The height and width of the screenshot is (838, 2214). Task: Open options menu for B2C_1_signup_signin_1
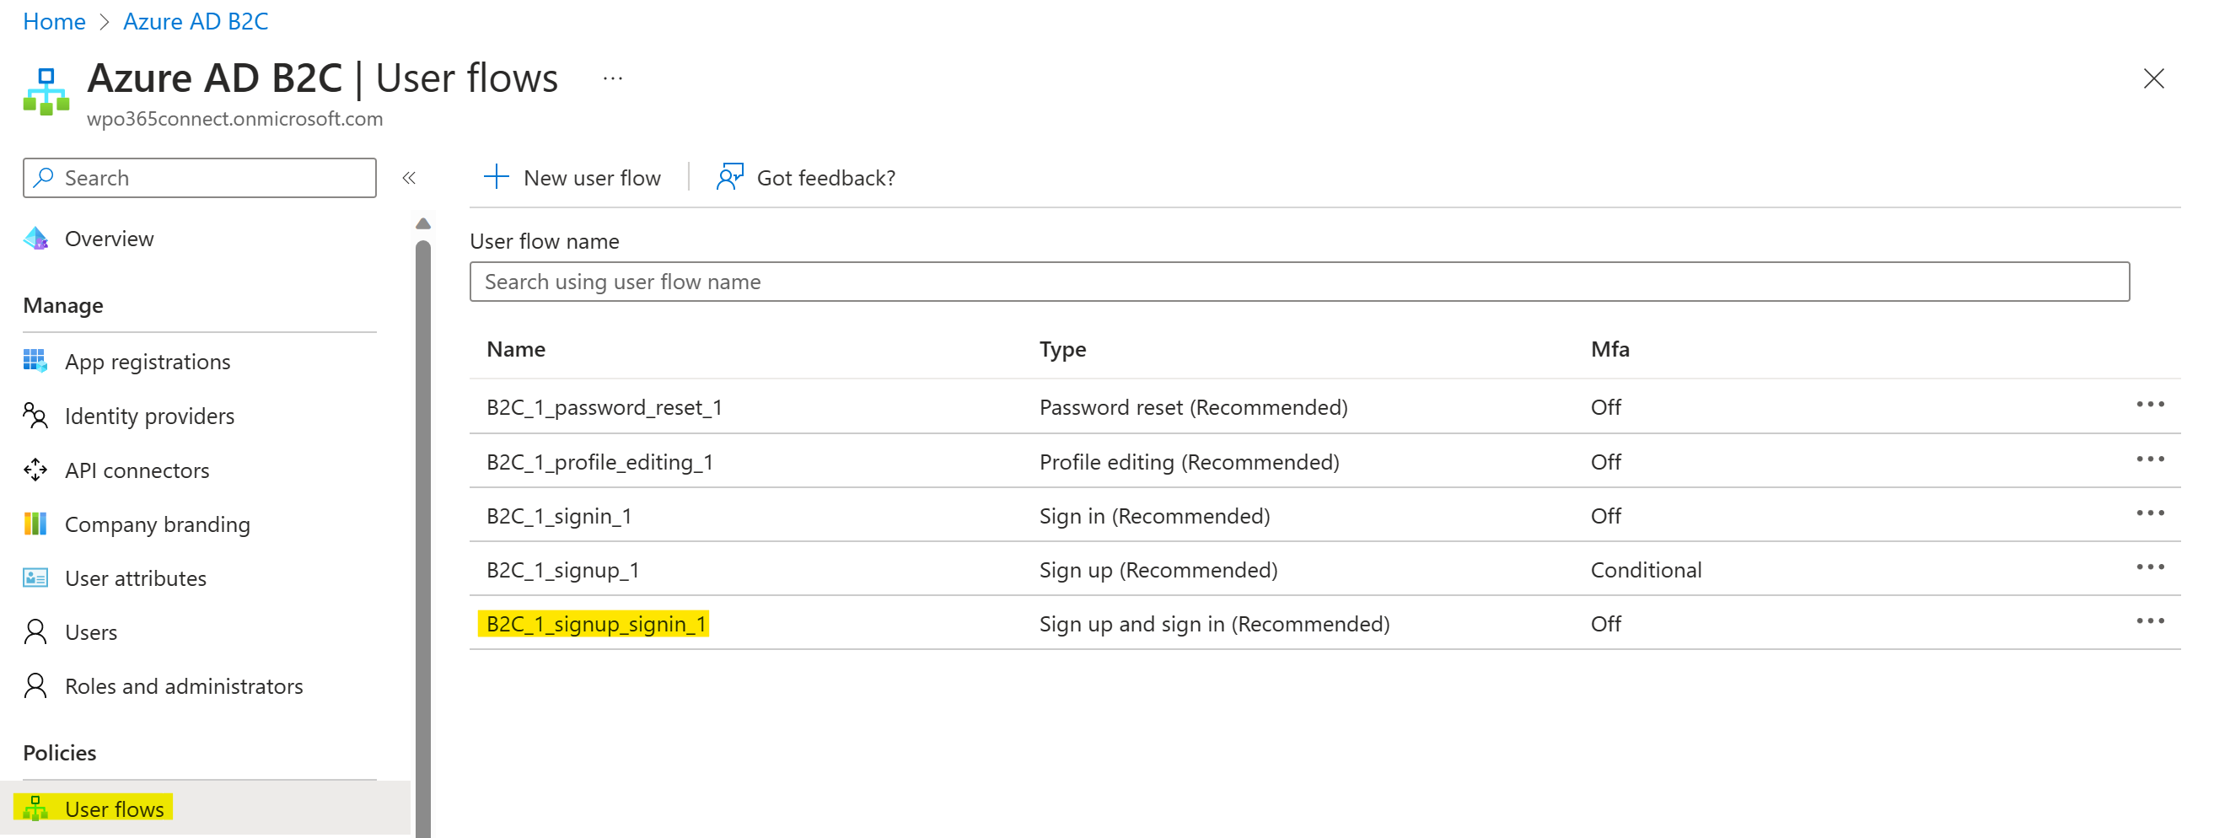(x=2151, y=622)
